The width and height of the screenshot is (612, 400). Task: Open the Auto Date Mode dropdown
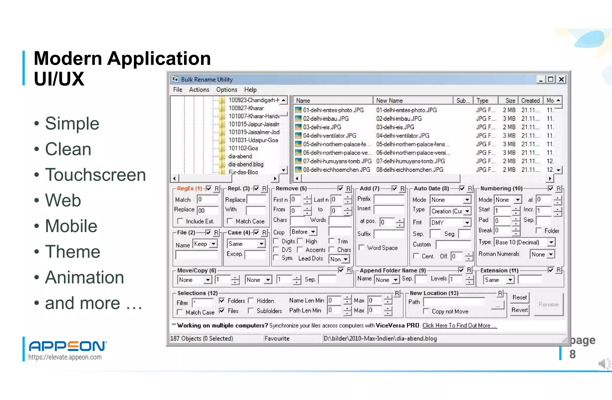[x=467, y=200]
